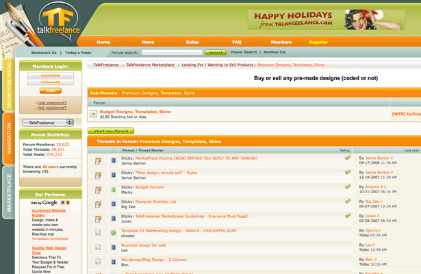Open TalkFreelance breadcrumb link
The image size is (421, 274).
pos(106,65)
